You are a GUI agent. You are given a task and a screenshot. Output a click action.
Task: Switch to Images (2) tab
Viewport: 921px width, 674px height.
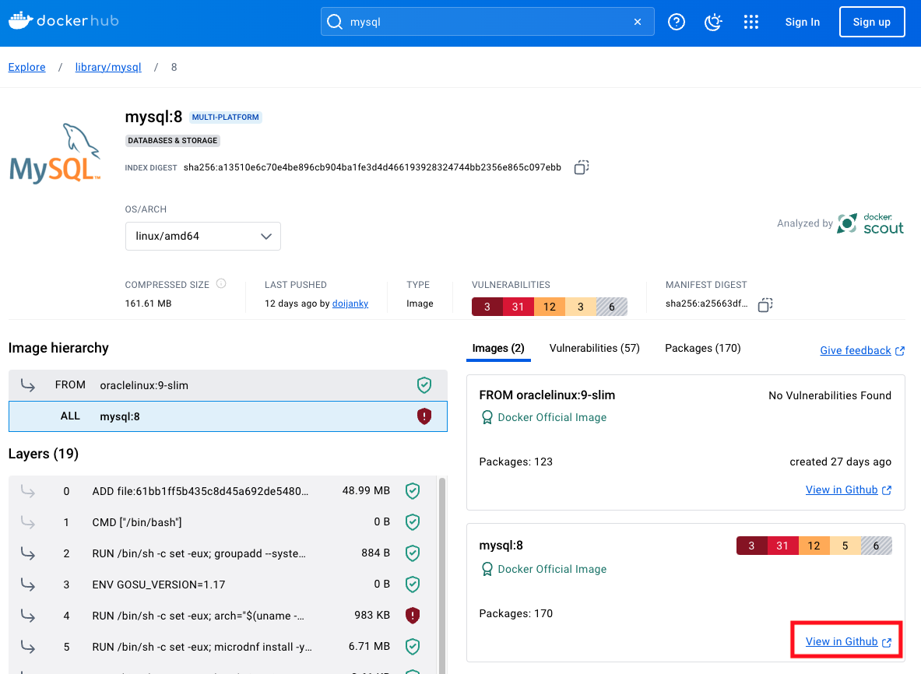point(498,348)
